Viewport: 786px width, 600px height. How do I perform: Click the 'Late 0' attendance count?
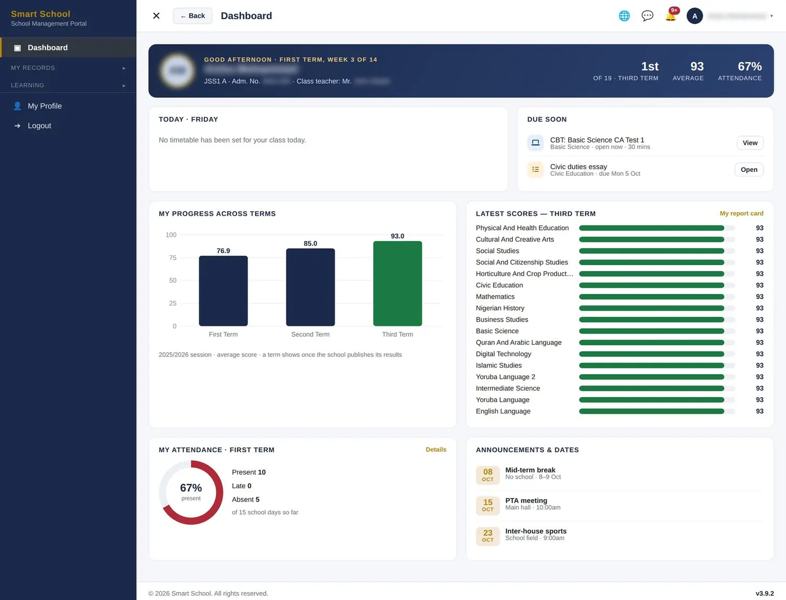[242, 486]
